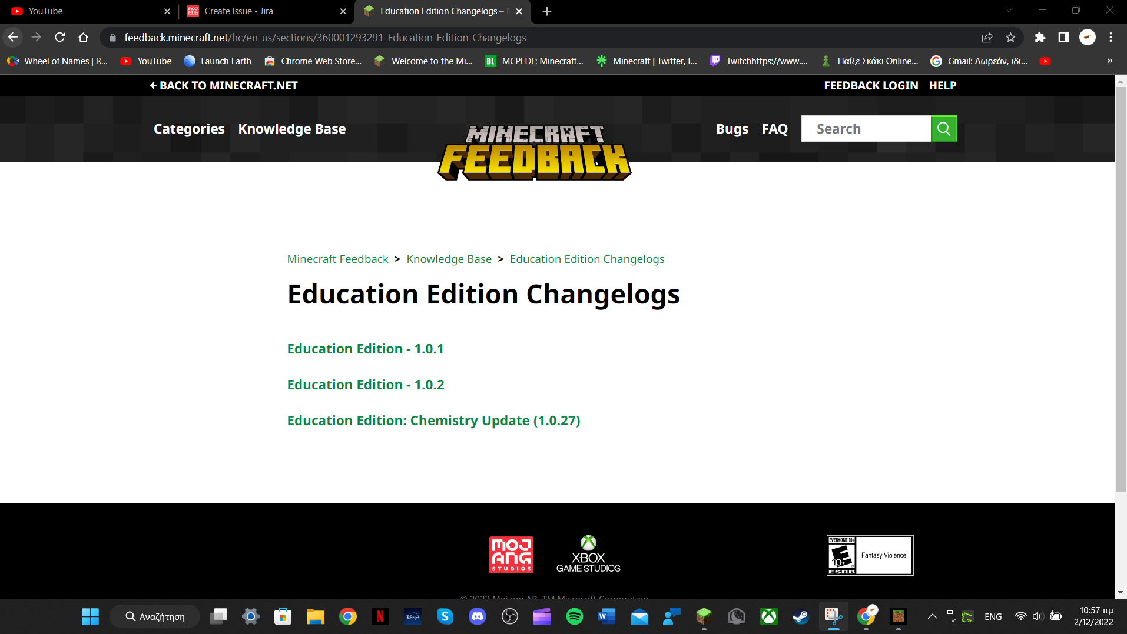1127x634 pixels.
Task: Open Steam from the taskbar
Action: coord(801,616)
